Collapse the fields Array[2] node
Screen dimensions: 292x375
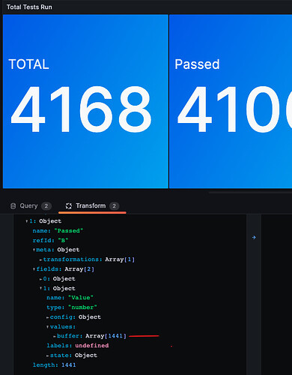[x=34, y=269]
